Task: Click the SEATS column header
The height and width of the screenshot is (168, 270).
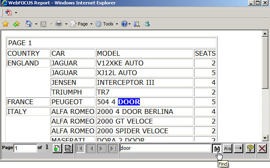Action: [x=205, y=53]
